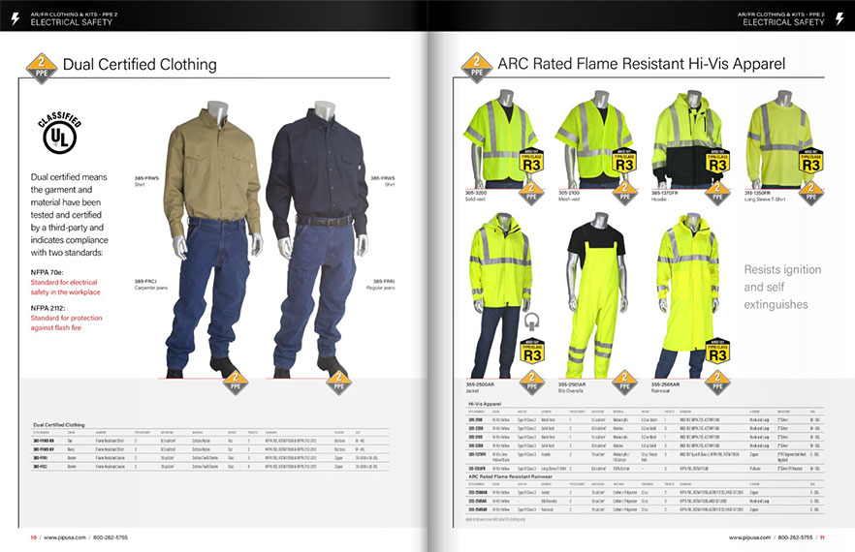Viewport: 855px width, 552px height.
Task: Click PPE 2 badge under the tan shirt outfit
Action: [x=236, y=382]
